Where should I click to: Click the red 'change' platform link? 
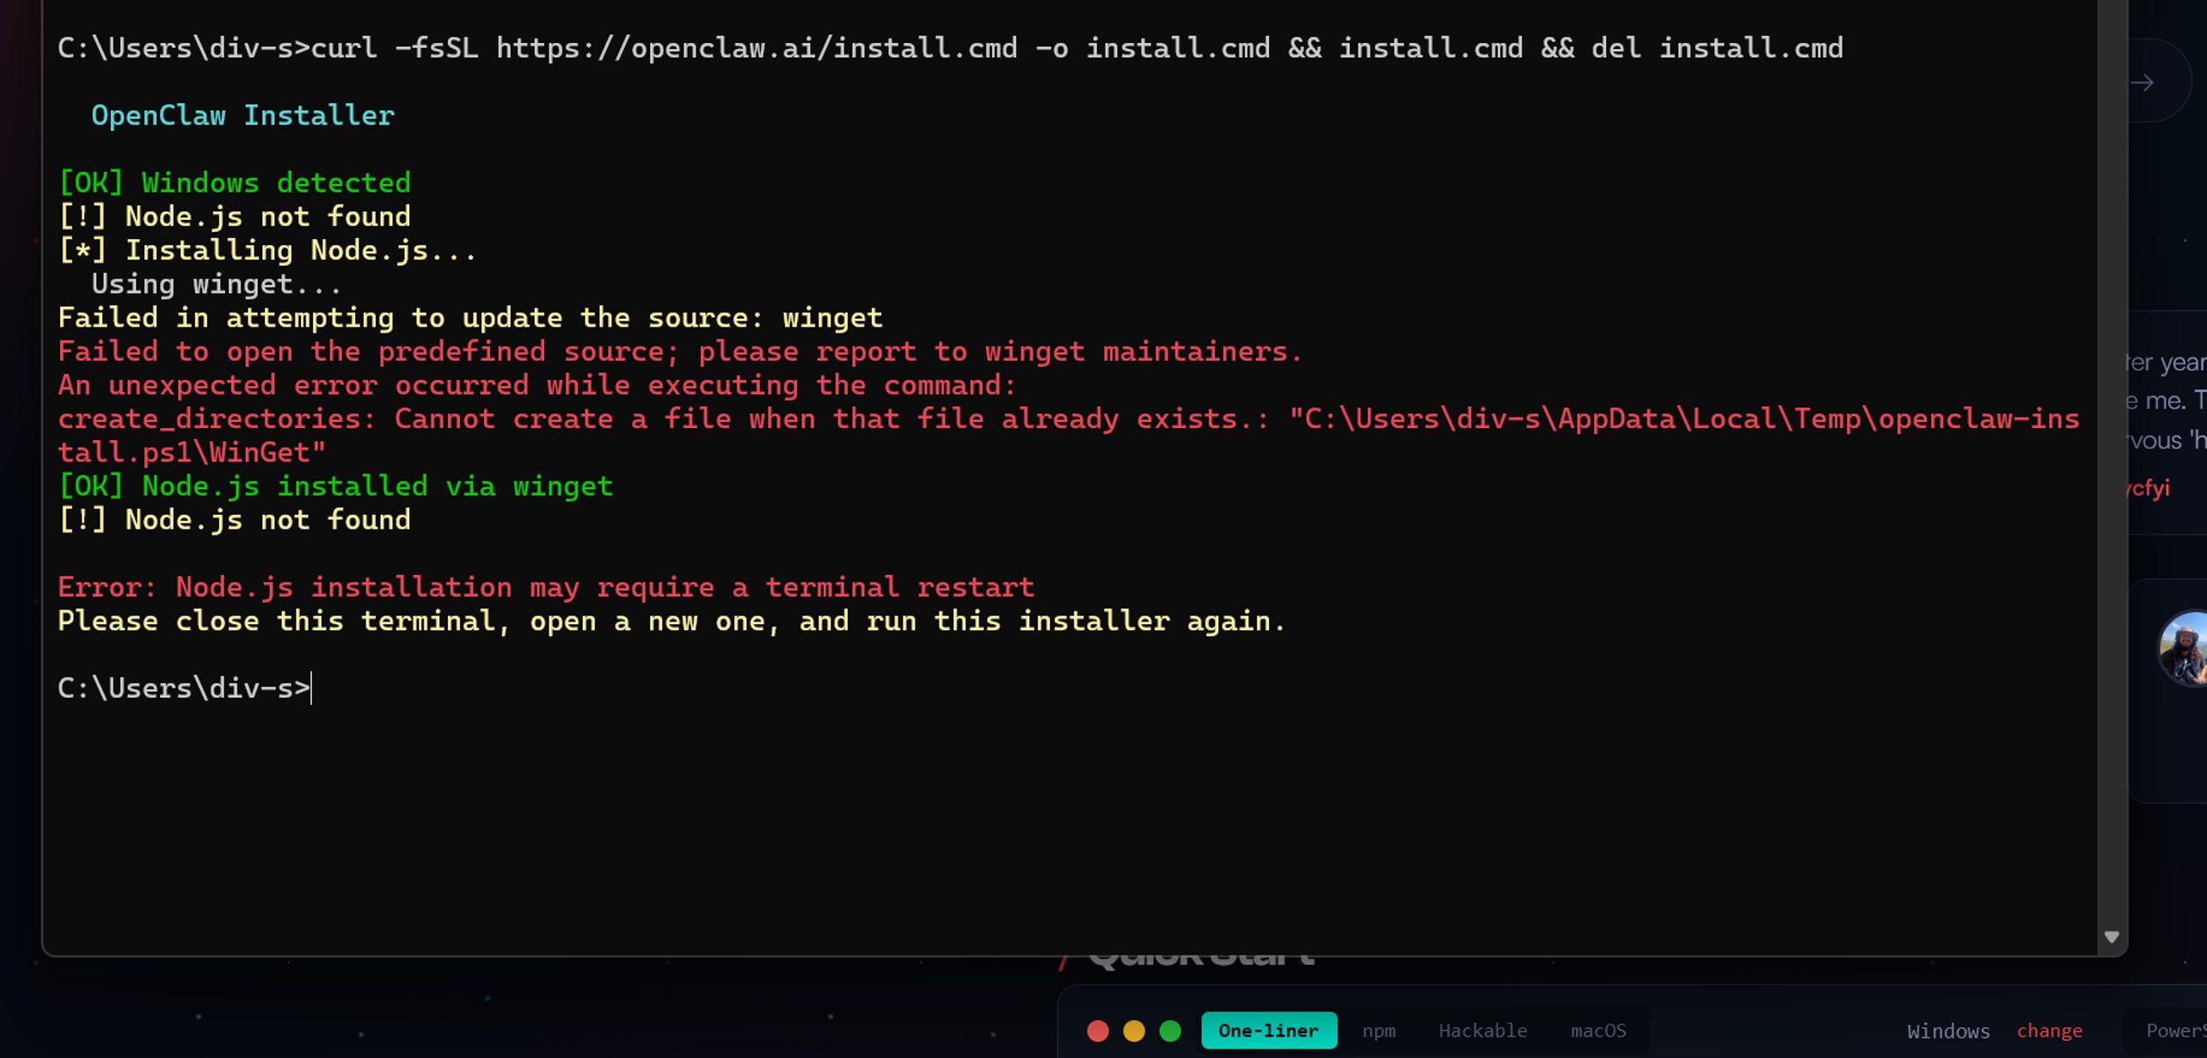pyautogui.click(x=2050, y=1030)
